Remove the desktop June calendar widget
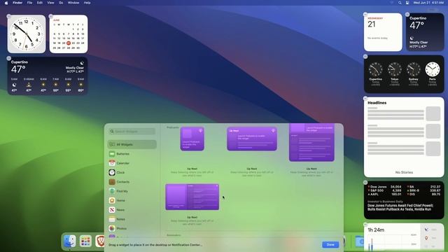The width and height of the screenshot is (448, 252). 51,16
